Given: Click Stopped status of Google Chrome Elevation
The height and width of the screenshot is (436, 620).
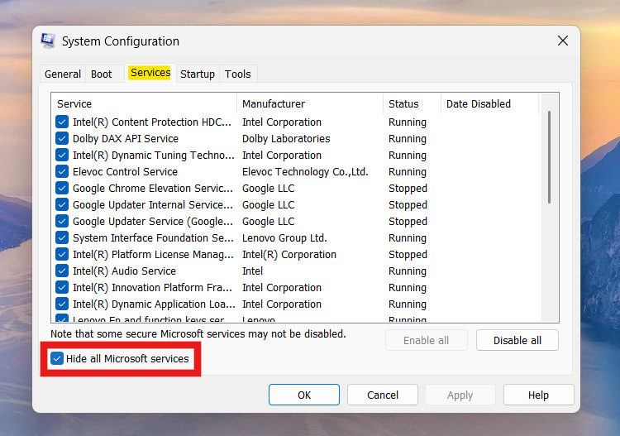Looking at the screenshot, I should [408, 189].
